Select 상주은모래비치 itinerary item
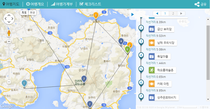 pyautogui.click(x=164, y=98)
